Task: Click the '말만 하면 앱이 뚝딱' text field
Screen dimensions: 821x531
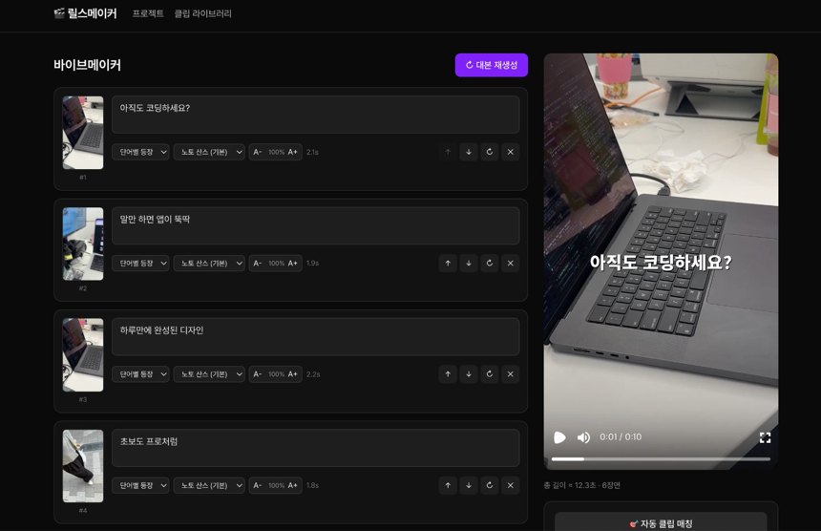Action: click(x=316, y=225)
